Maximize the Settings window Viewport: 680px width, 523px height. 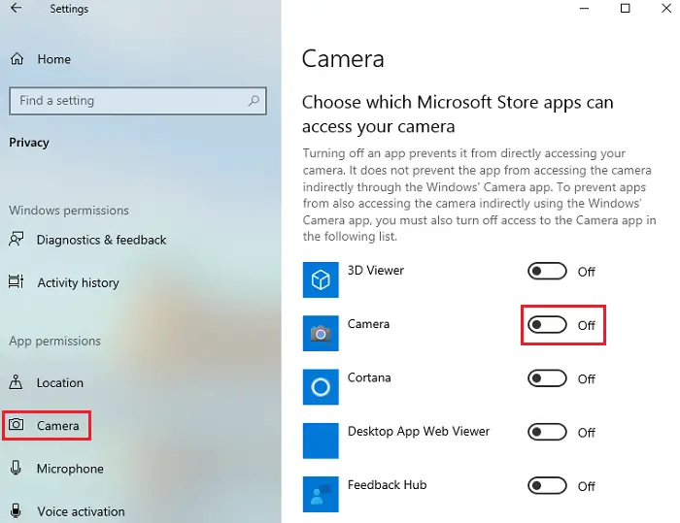coord(625,8)
